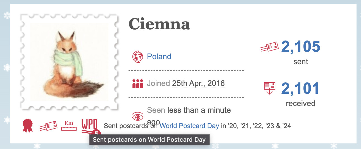This screenshot has width=361, height=149.
Task: Click the fox avatar stamp image
Action: (69, 62)
